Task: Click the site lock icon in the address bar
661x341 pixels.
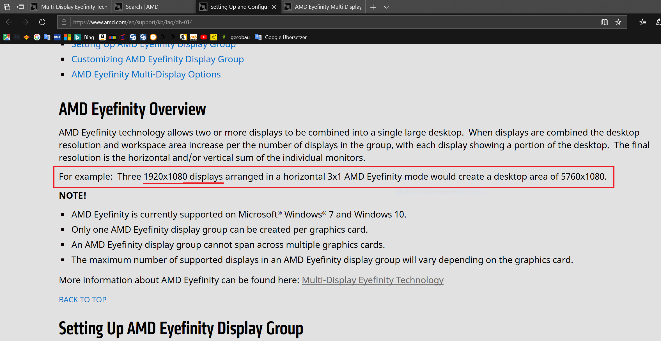Action: pyautogui.click(x=64, y=22)
